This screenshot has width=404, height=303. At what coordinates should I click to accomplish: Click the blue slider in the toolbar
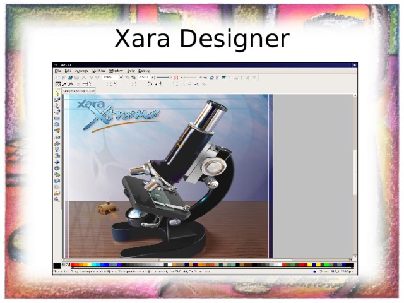click(164, 77)
